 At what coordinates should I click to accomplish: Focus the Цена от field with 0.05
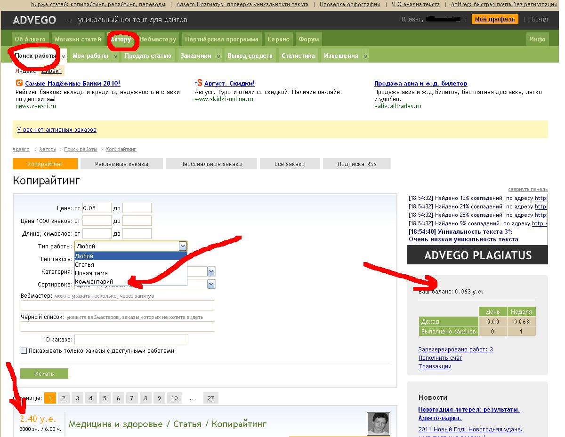97,208
